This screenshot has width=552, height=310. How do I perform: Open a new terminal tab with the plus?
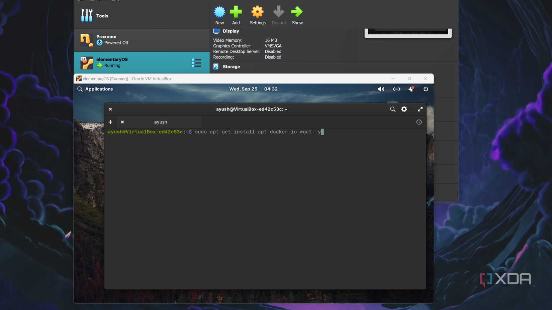[x=110, y=122]
